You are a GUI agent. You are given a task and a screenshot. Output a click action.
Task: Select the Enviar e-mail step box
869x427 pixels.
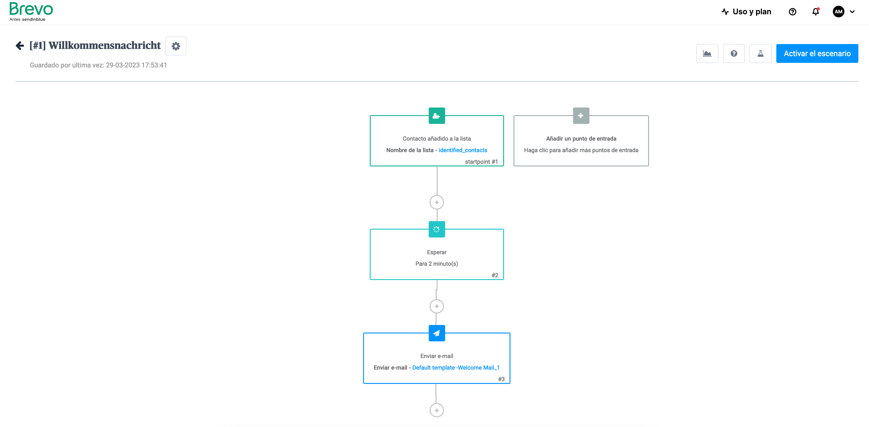click(437, 358)
